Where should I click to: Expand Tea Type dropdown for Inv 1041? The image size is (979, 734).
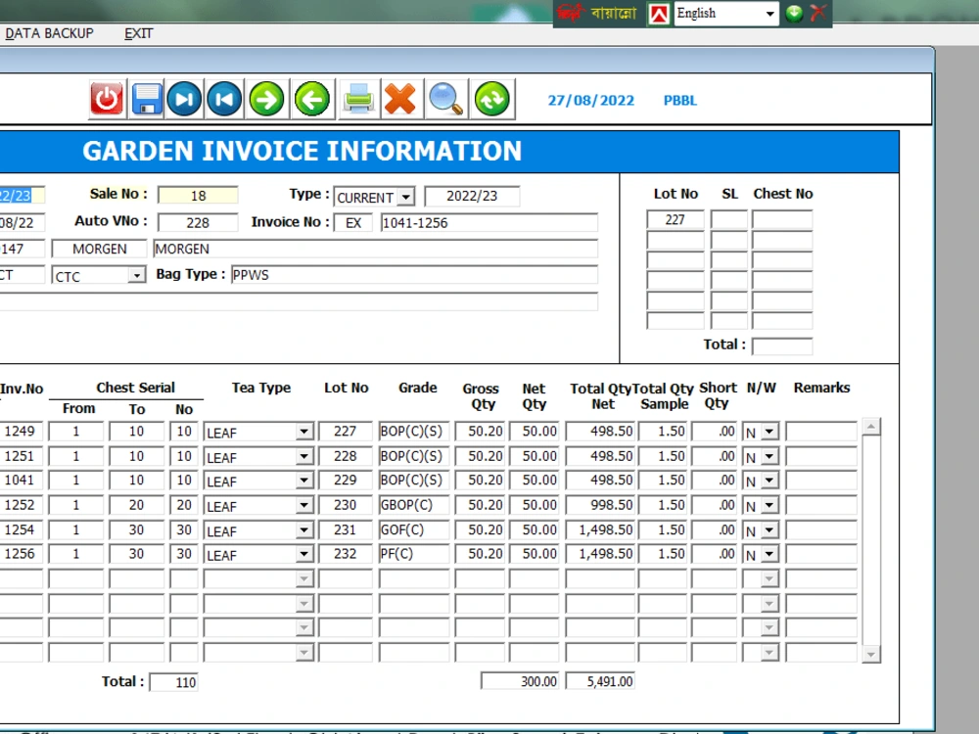point(303,481)
